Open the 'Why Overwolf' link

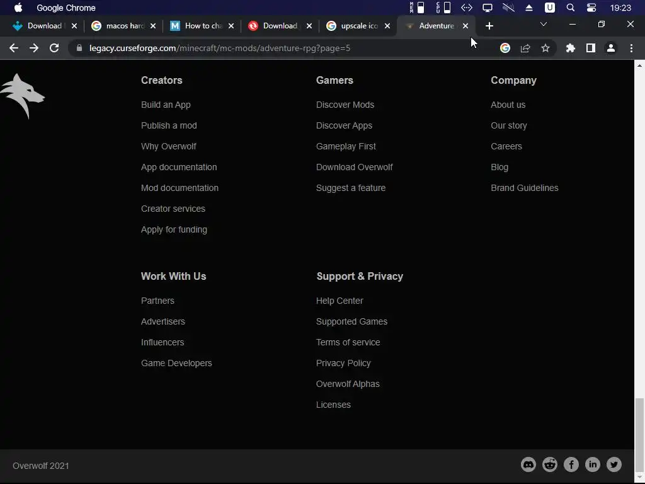click(169, 146)
